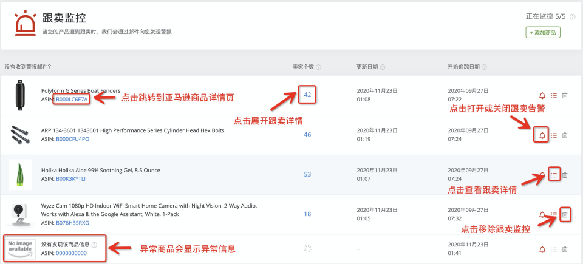Expand seller details by clicking count 42
Screen dimensions: 583x264
click(x=307, y=95)
